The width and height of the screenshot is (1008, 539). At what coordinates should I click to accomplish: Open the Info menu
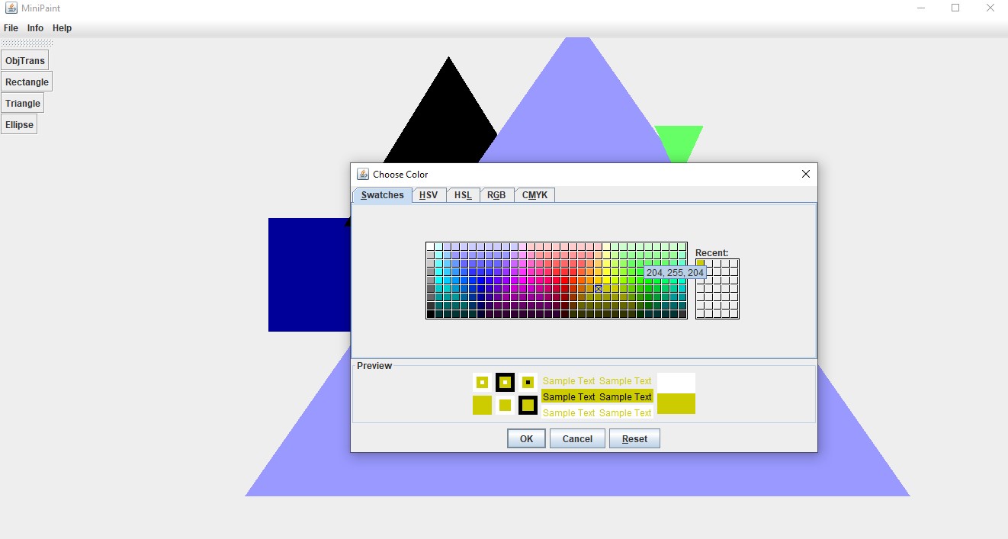coord(35,27)
